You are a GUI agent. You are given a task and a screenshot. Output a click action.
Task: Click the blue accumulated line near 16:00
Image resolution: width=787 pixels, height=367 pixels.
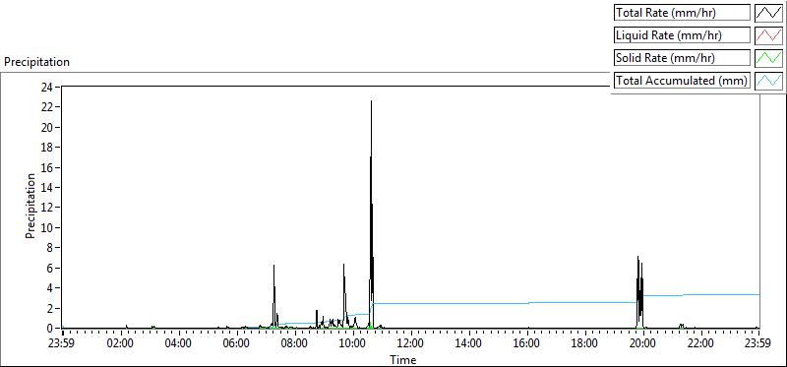pyautogui.click(x=528, y=303)
